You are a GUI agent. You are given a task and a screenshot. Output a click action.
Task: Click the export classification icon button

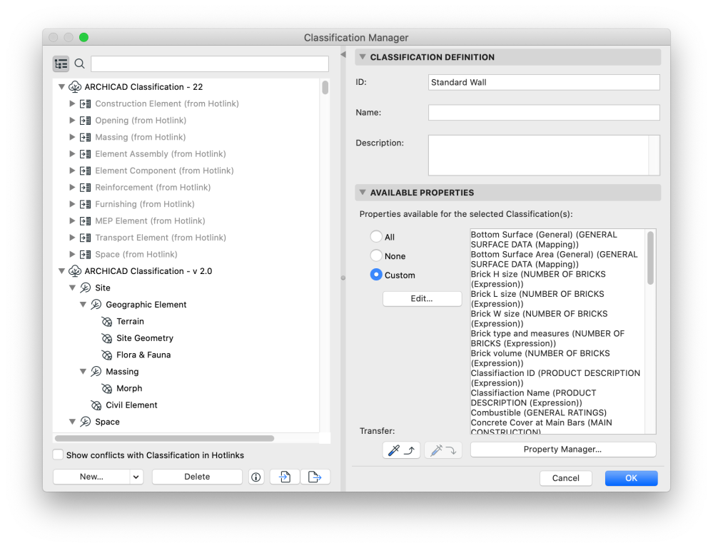(315, 477)
